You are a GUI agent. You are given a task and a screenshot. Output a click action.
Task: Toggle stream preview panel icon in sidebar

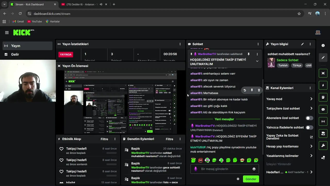point(323,73)
